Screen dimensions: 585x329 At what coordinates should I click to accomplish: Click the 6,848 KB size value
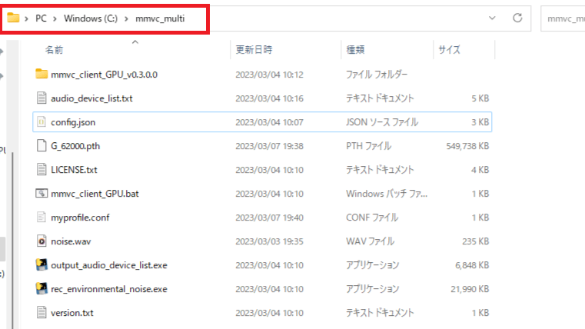click(x=472, y=266)
